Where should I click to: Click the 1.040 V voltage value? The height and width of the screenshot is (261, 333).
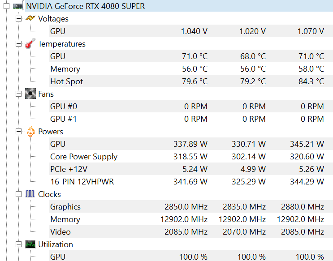click(x=194, y=31)
